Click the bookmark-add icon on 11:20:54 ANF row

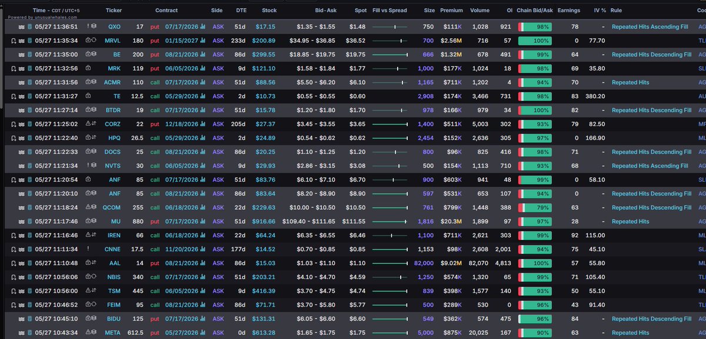pyautogui.click(x=14, y=180)
